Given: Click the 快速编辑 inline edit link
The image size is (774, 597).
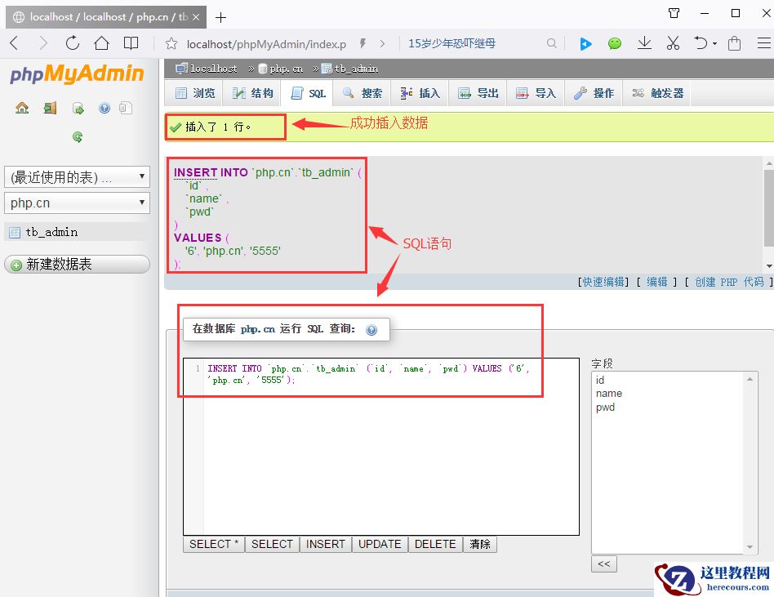Looking at the screenshot, I should pyautogui.click(x=603, y=282).
